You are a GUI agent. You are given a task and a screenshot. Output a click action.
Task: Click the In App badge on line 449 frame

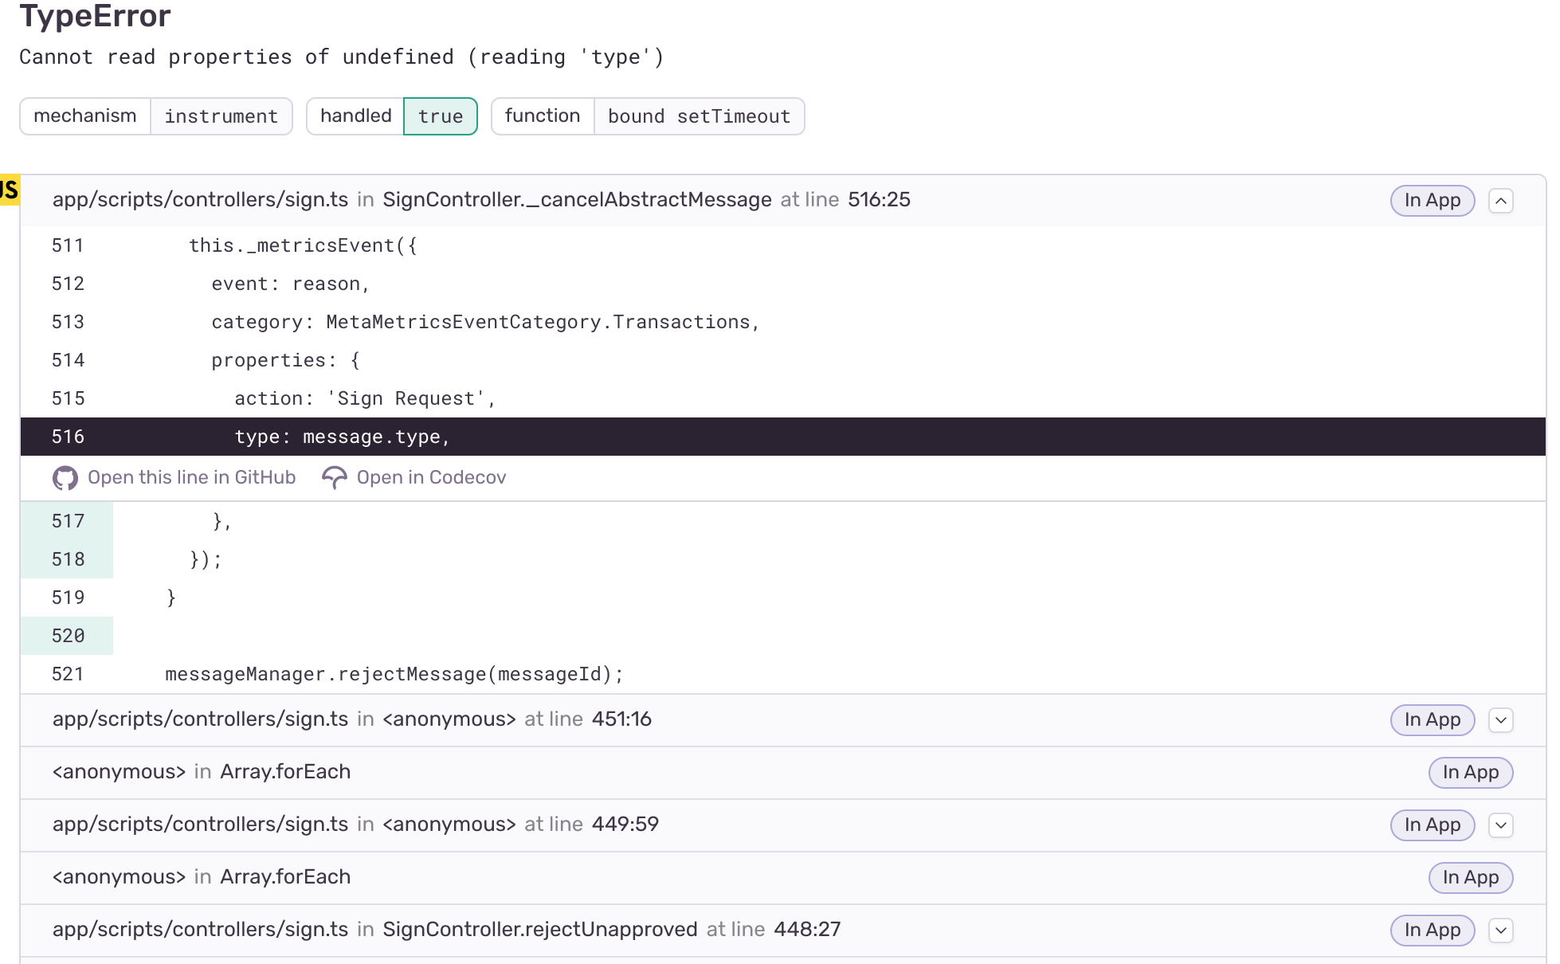[x=1432, y=825]
